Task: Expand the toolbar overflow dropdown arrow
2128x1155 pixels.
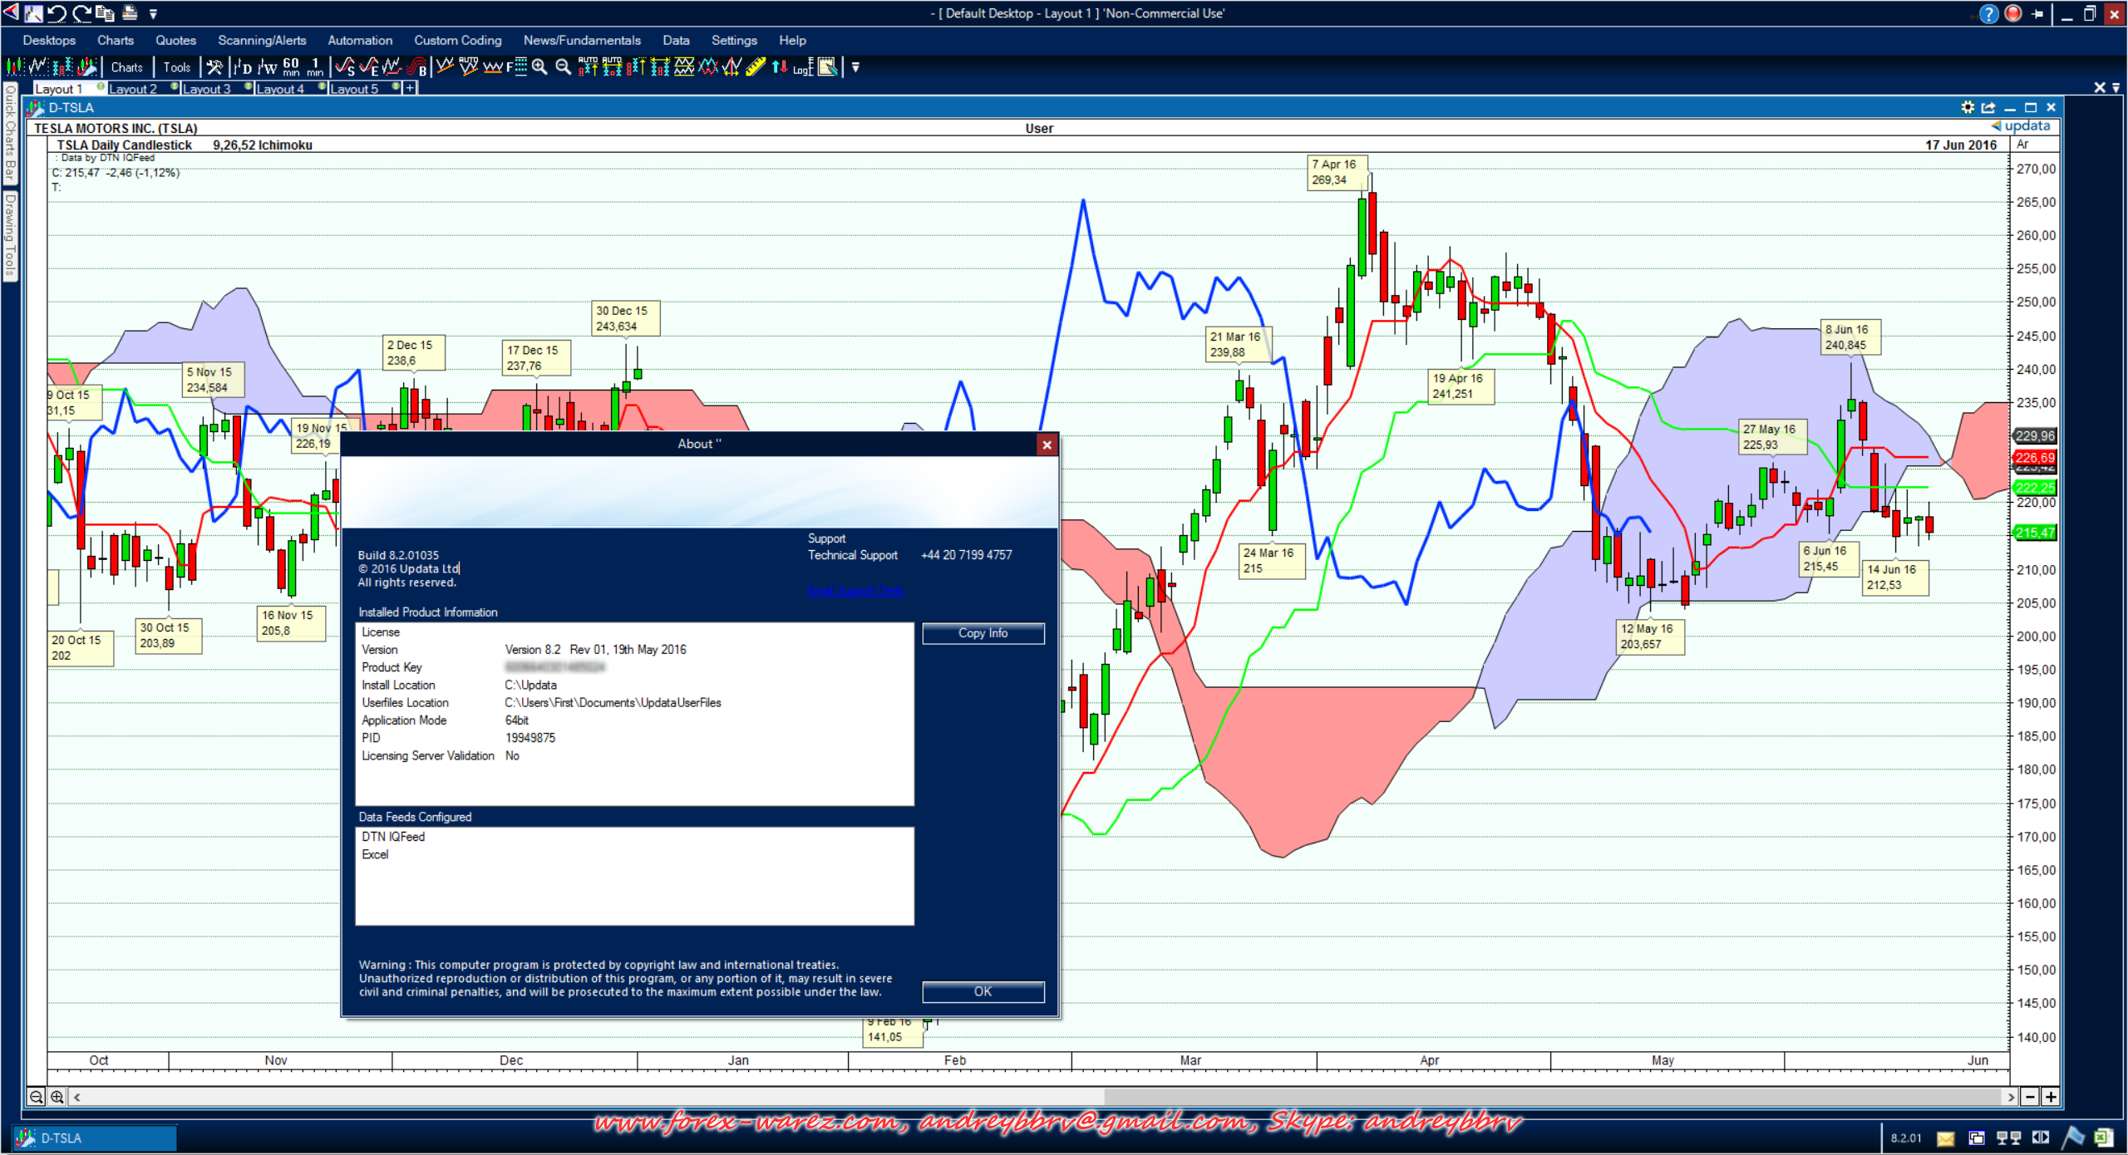Action: tap(855, 67)
